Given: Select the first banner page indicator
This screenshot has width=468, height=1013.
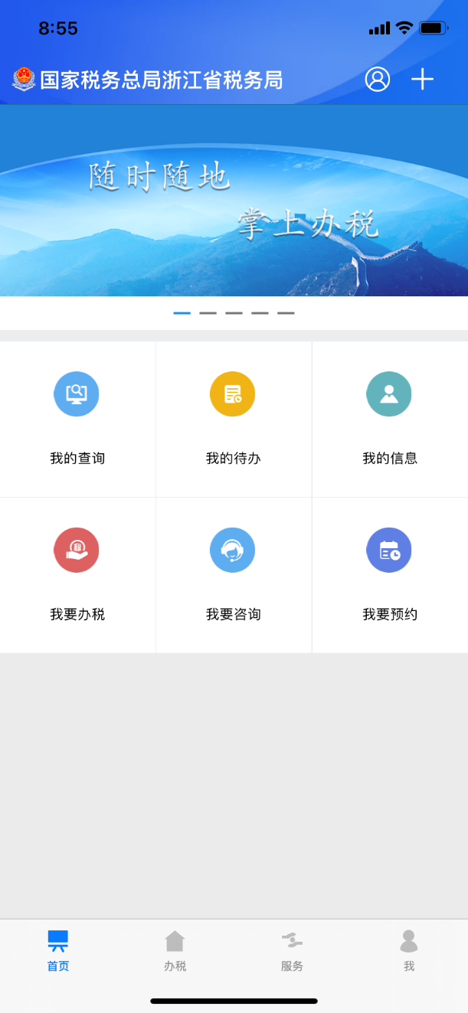Looking at the screenshot, I should click(x=182, y=313).
